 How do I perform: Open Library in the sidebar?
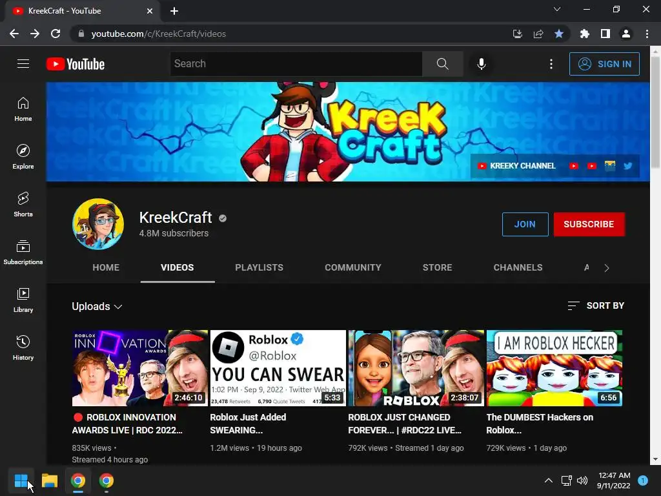23,300
